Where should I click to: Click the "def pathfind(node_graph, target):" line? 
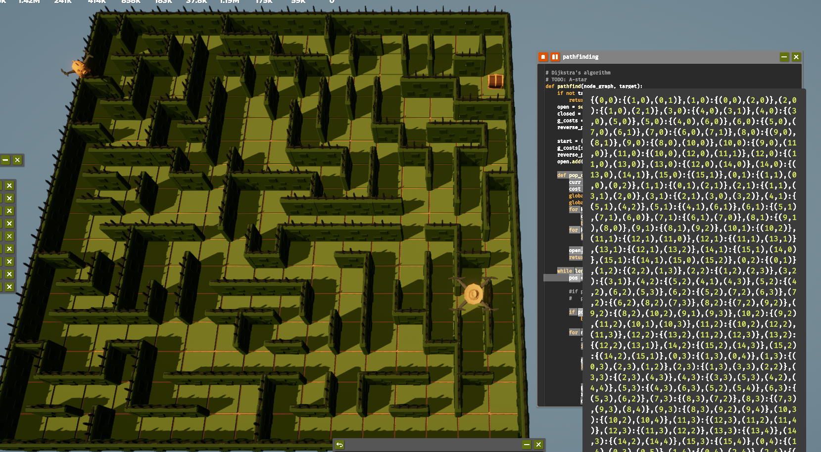point(594,86)
